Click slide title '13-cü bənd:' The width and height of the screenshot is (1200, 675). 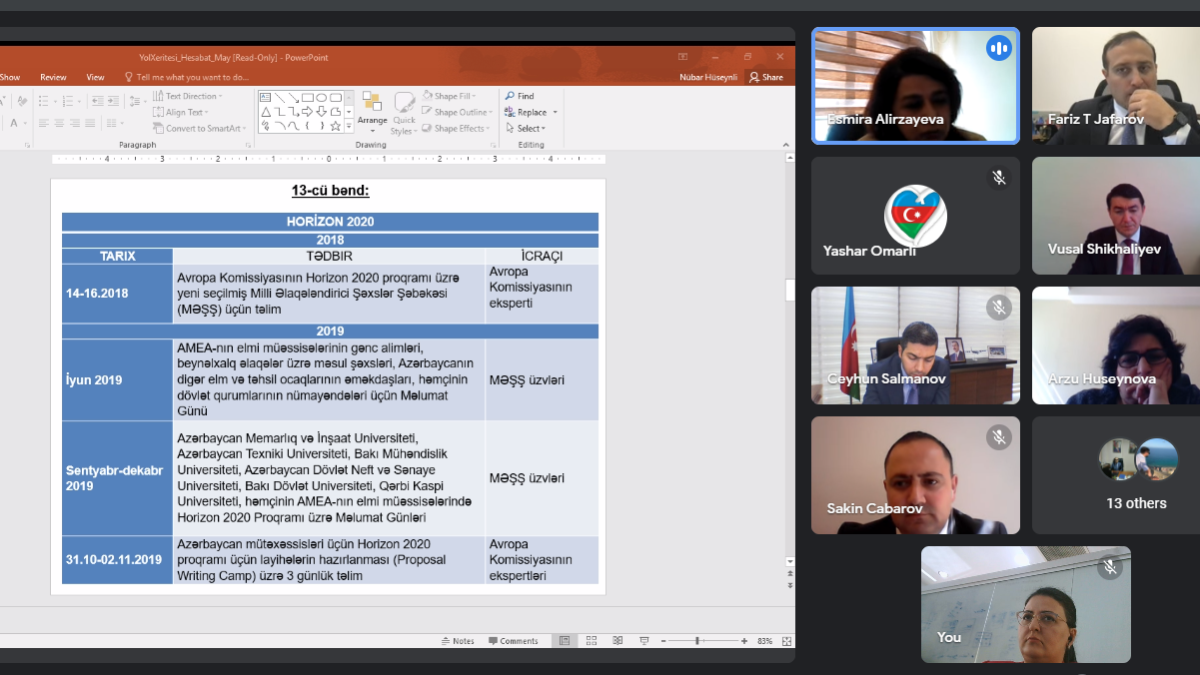tap(330, 191)
